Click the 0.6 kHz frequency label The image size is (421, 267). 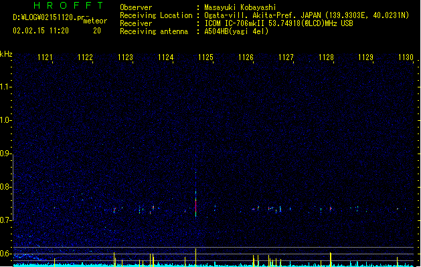click(6, 254)
